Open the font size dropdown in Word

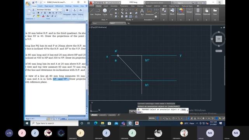point(61,10)
